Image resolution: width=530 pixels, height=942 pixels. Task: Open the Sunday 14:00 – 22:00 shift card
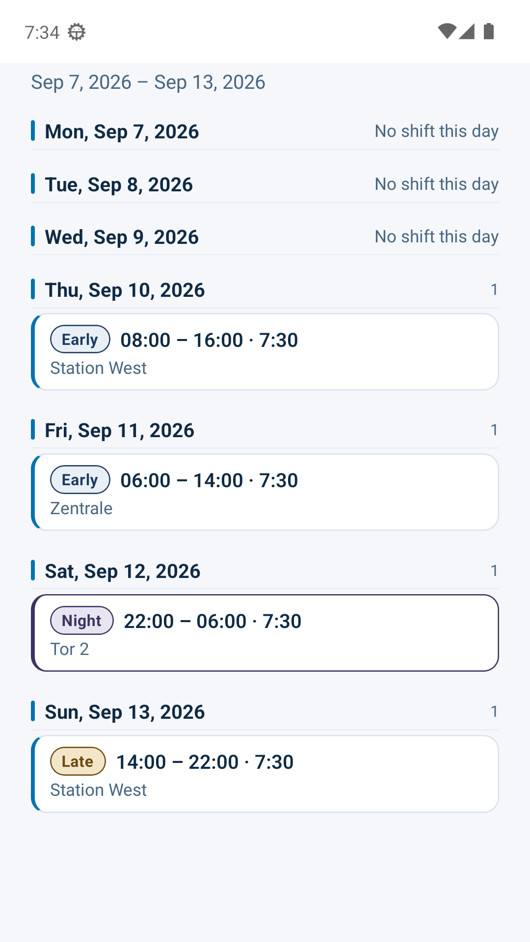pos(265,774)
